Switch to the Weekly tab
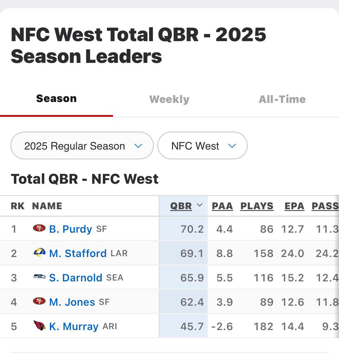This screenshot has height=357, width=339. coord(169,99)
